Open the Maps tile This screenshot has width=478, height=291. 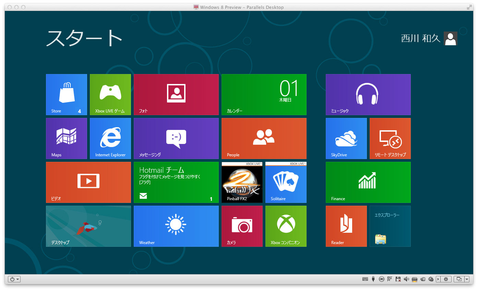67,138
